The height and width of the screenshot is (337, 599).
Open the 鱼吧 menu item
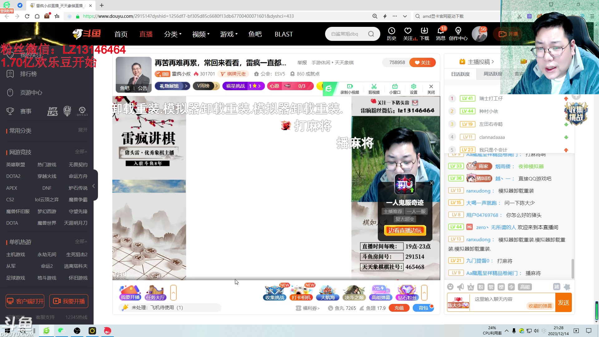(255, 34)
